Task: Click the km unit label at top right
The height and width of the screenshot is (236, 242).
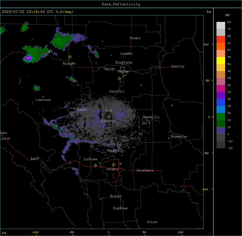Action: (x=209, y=12)
